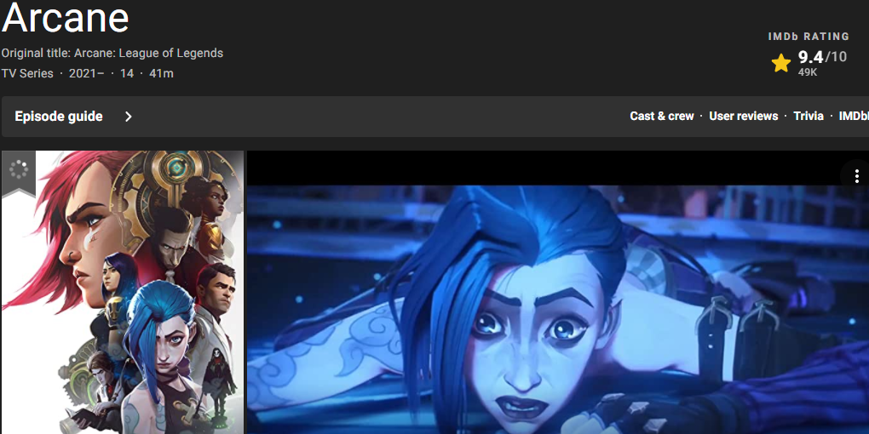Open the video player three-dot menu
Screen dimensions: 869x434
click(x=857, y=176)
